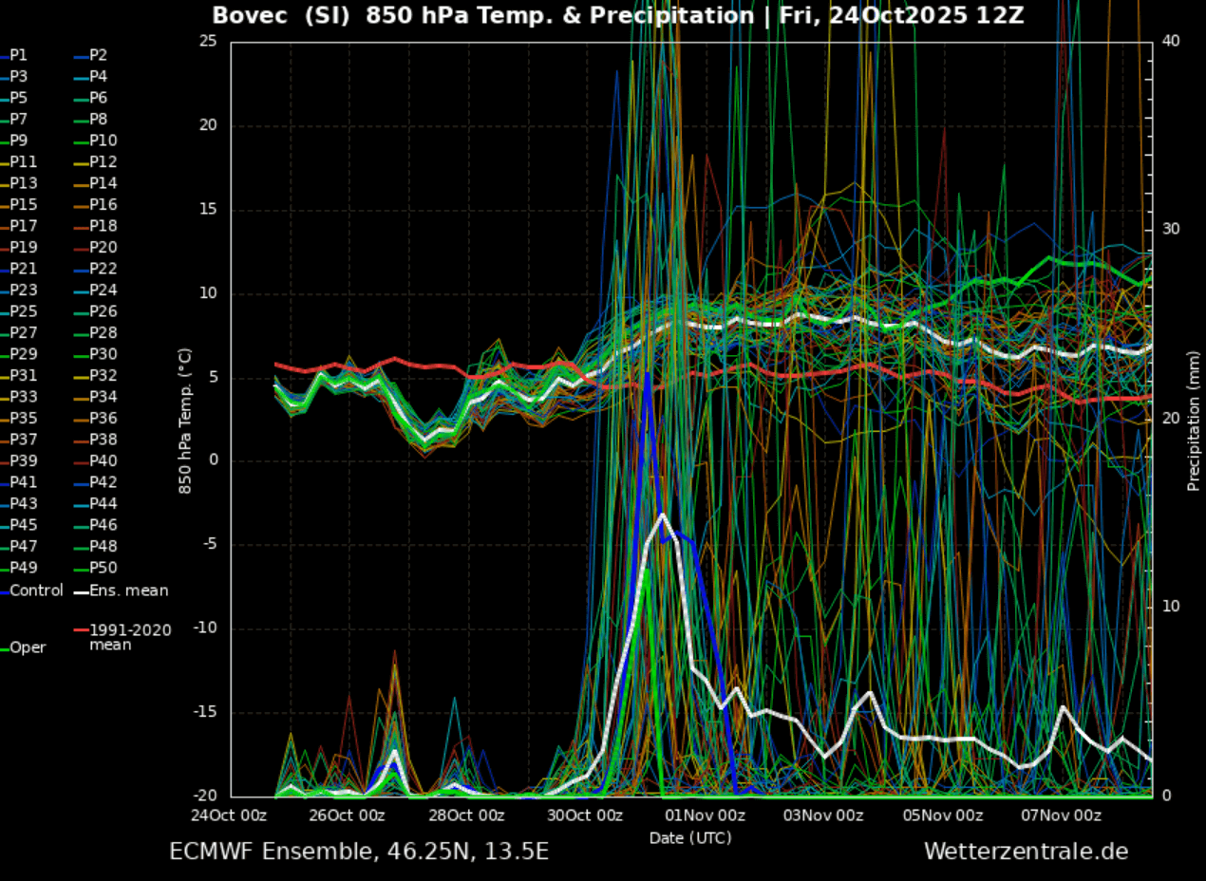The width and height of the screenshot is (1206, 881).
Task: Select the 30Oct 00z date tick
Action: [584, 815]
